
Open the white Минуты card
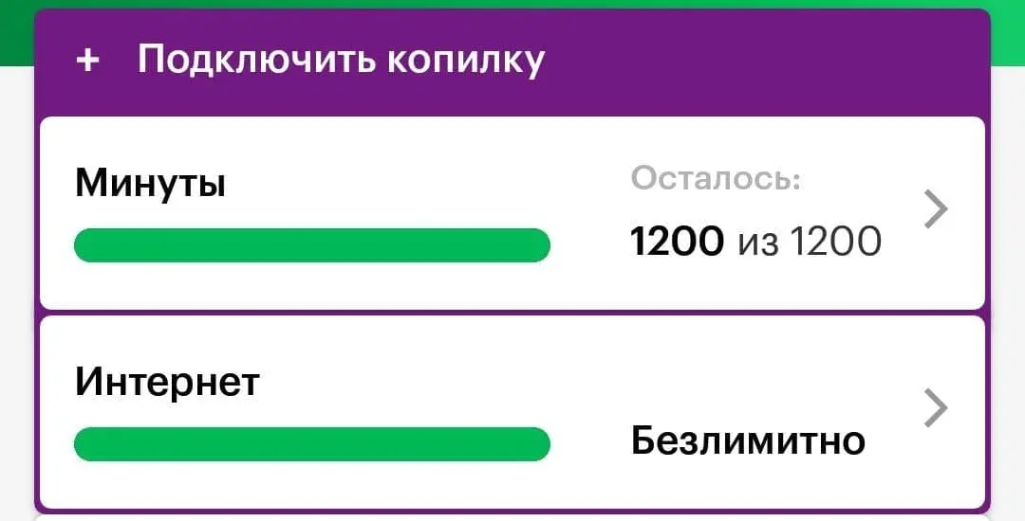512,212
